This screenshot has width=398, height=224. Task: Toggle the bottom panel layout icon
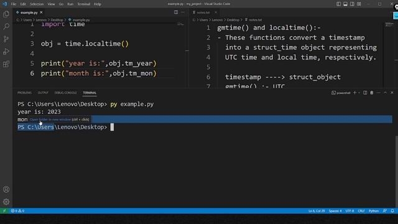(346, 4)
